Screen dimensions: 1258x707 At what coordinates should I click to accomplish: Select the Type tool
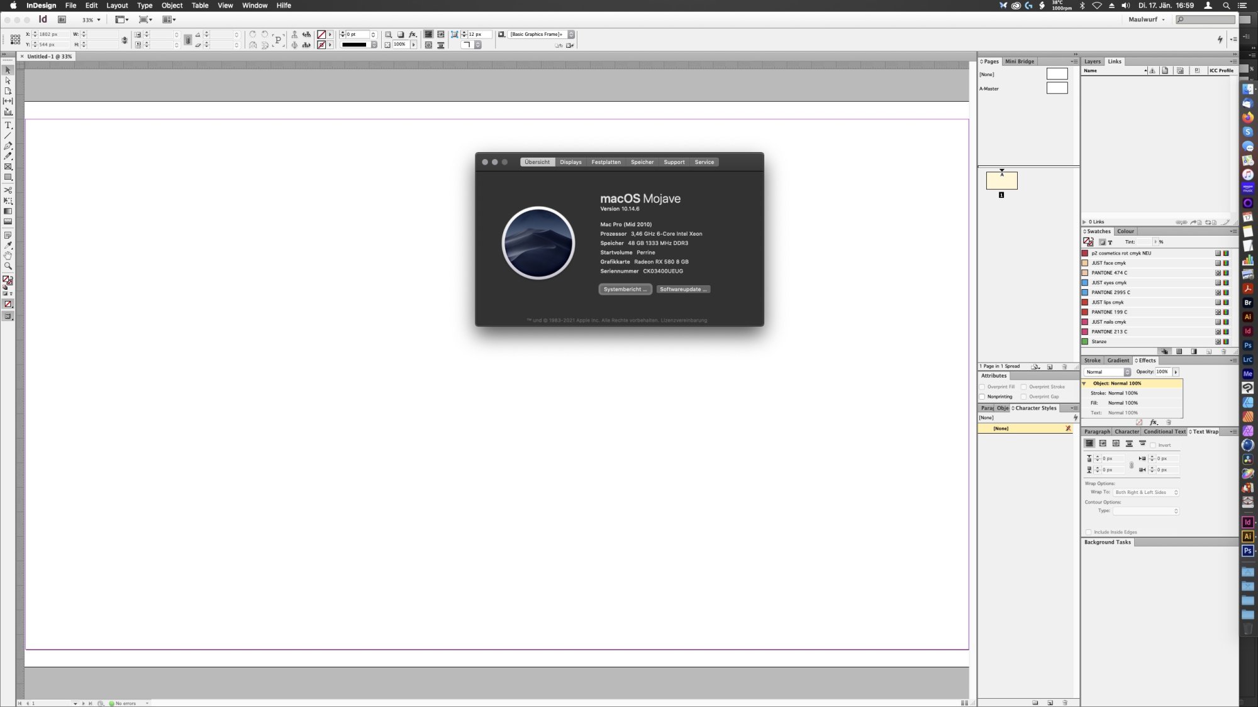pyautogui.click(x=8, y=125)
